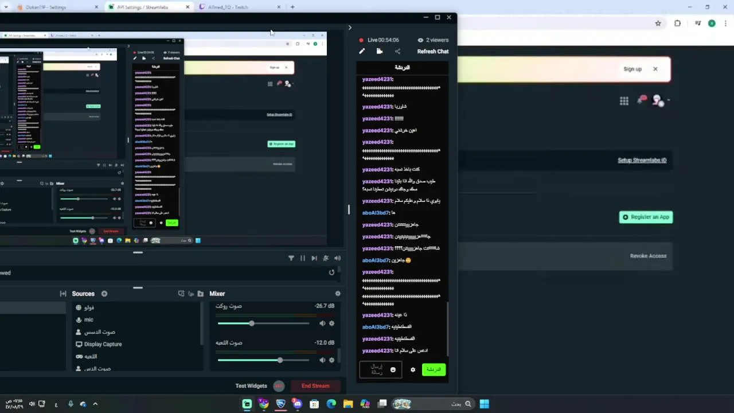Click Discord icon in taskbar
Screen dimensions: 734x413
pos(297,404)
